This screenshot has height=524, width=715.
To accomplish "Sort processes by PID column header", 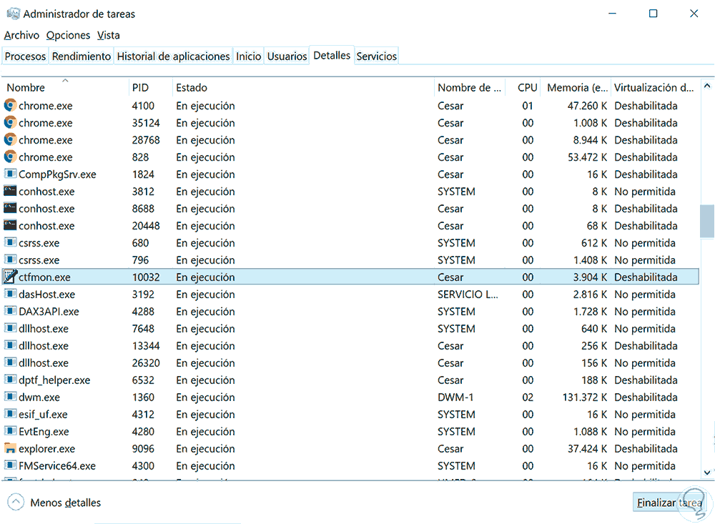I will coord(140,88).
